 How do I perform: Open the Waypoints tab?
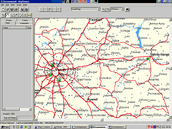click(x=24, y=23)
